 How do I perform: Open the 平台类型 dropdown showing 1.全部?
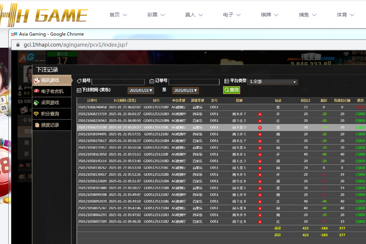273,81
